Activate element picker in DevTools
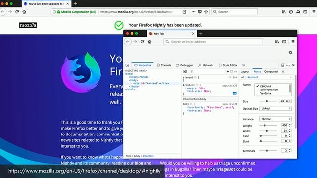Viewport: 317px width, 178px height. 127,65
